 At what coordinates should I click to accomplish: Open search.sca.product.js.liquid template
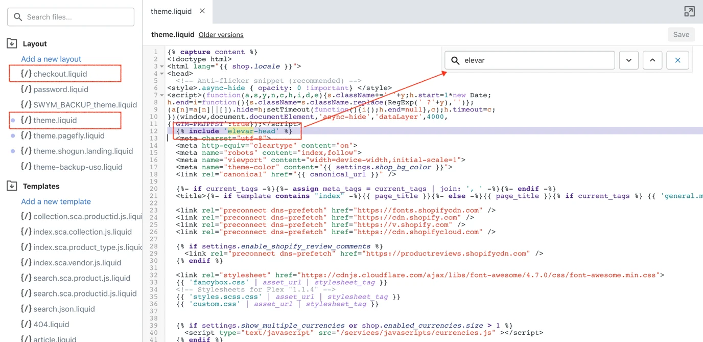click(82, 278)
